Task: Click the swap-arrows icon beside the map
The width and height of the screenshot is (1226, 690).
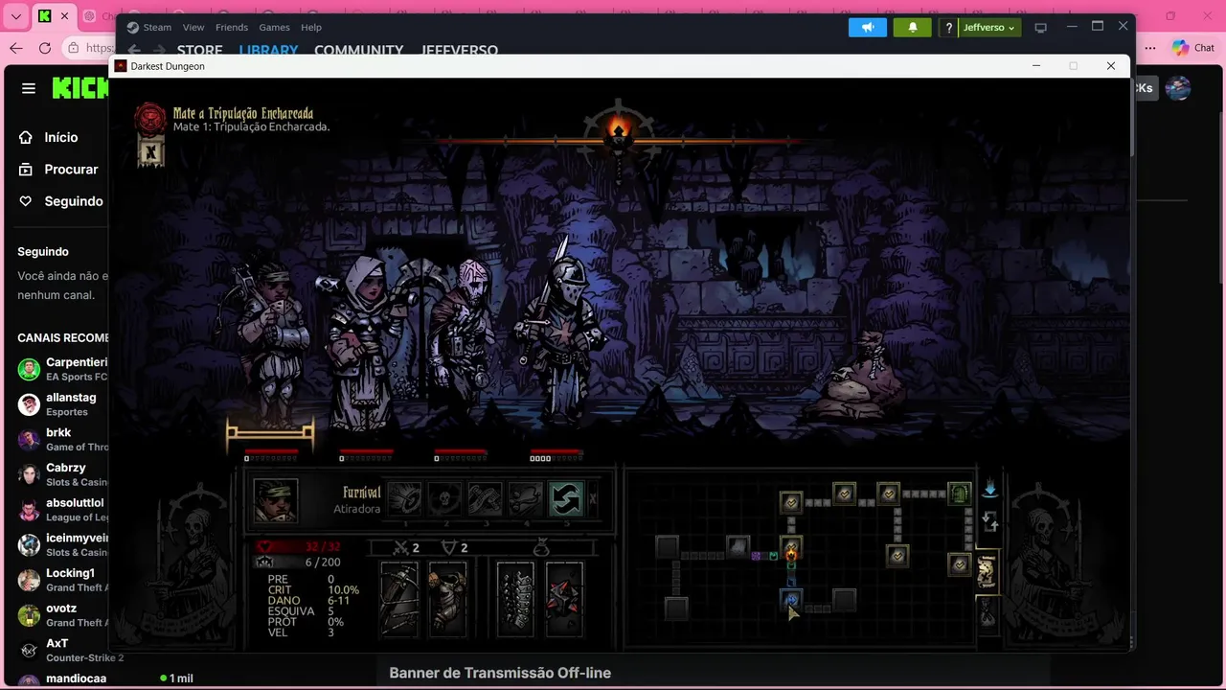Action: (990, 523)
